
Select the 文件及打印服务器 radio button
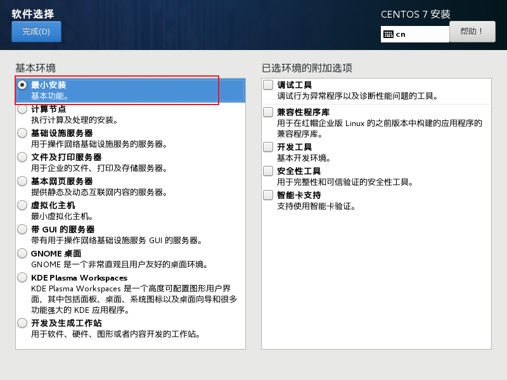click(22, 157)
